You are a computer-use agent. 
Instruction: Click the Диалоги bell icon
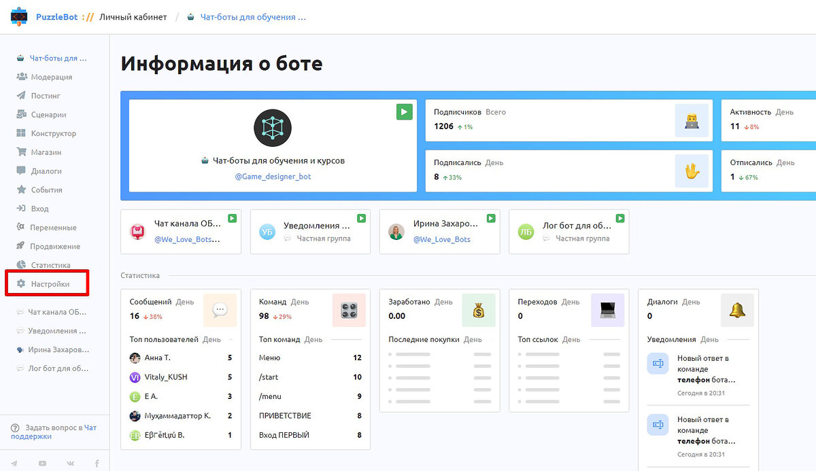tap(738, 310)
